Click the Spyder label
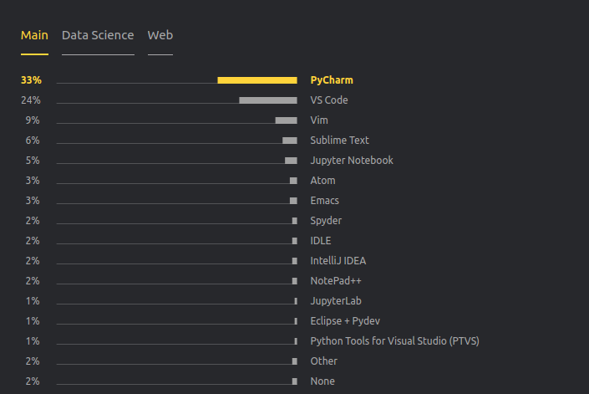The width and height of the screenshot is (589, 394). 326,221
